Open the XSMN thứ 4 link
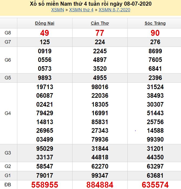This screenshot has width=181, height=189. (81, 10)
